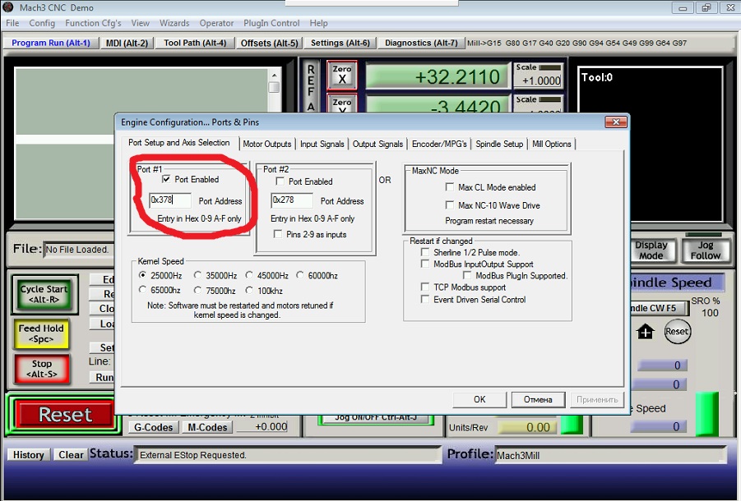The image size is (741, 501).
Task: Check Pins 2-9 as inputs
Action: coord(278,234)
